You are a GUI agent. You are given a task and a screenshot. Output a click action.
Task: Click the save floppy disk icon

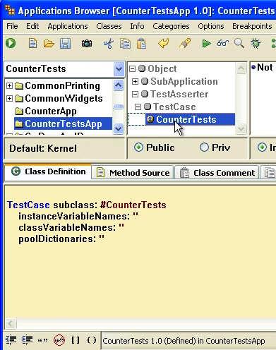click(x=65, y=44)
